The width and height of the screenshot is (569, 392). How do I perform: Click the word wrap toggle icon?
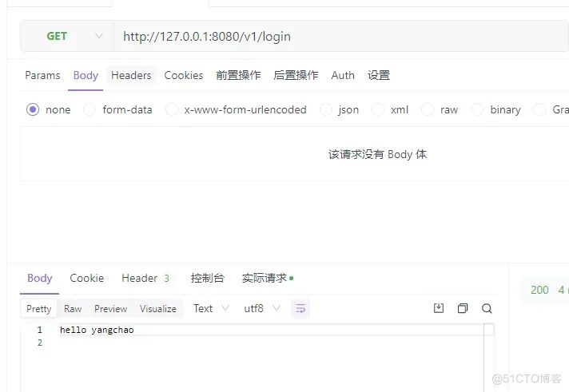click(x=300, y=309)
